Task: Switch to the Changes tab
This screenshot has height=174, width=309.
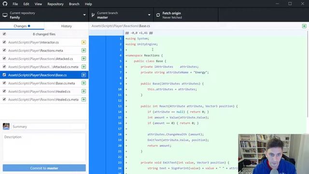Action: coord(22,26)
